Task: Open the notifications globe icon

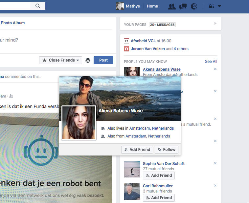Action: (194, 6)
